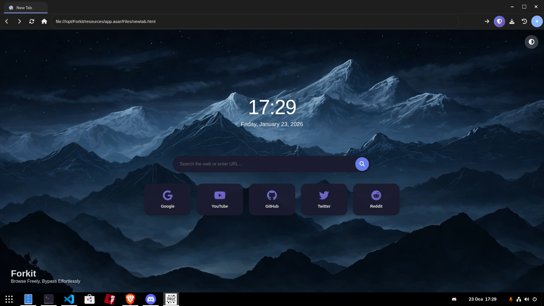This screenshot has width=544, height=306.
Task: Open the Reddit shortcut
Action: [376, 199]
